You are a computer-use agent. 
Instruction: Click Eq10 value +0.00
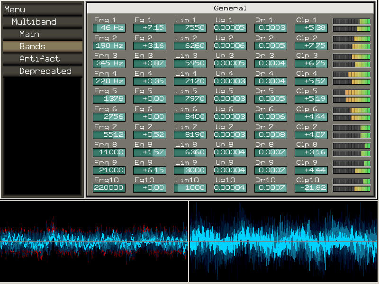[150, 187]
